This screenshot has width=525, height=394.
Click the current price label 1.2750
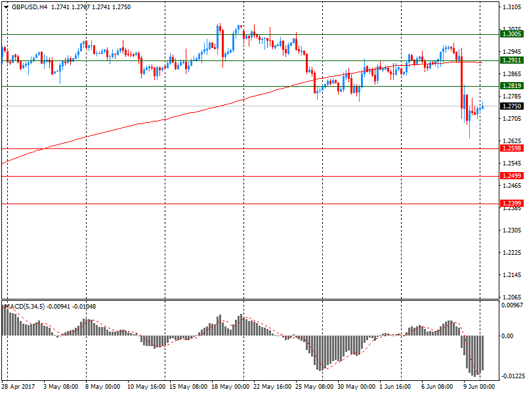pyautogui.click(x=511, y=106)
